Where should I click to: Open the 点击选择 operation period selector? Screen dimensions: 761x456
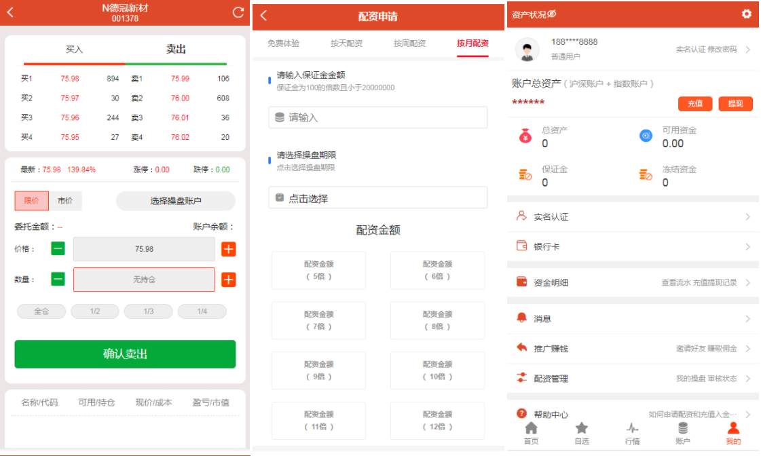tap(377, 197)
